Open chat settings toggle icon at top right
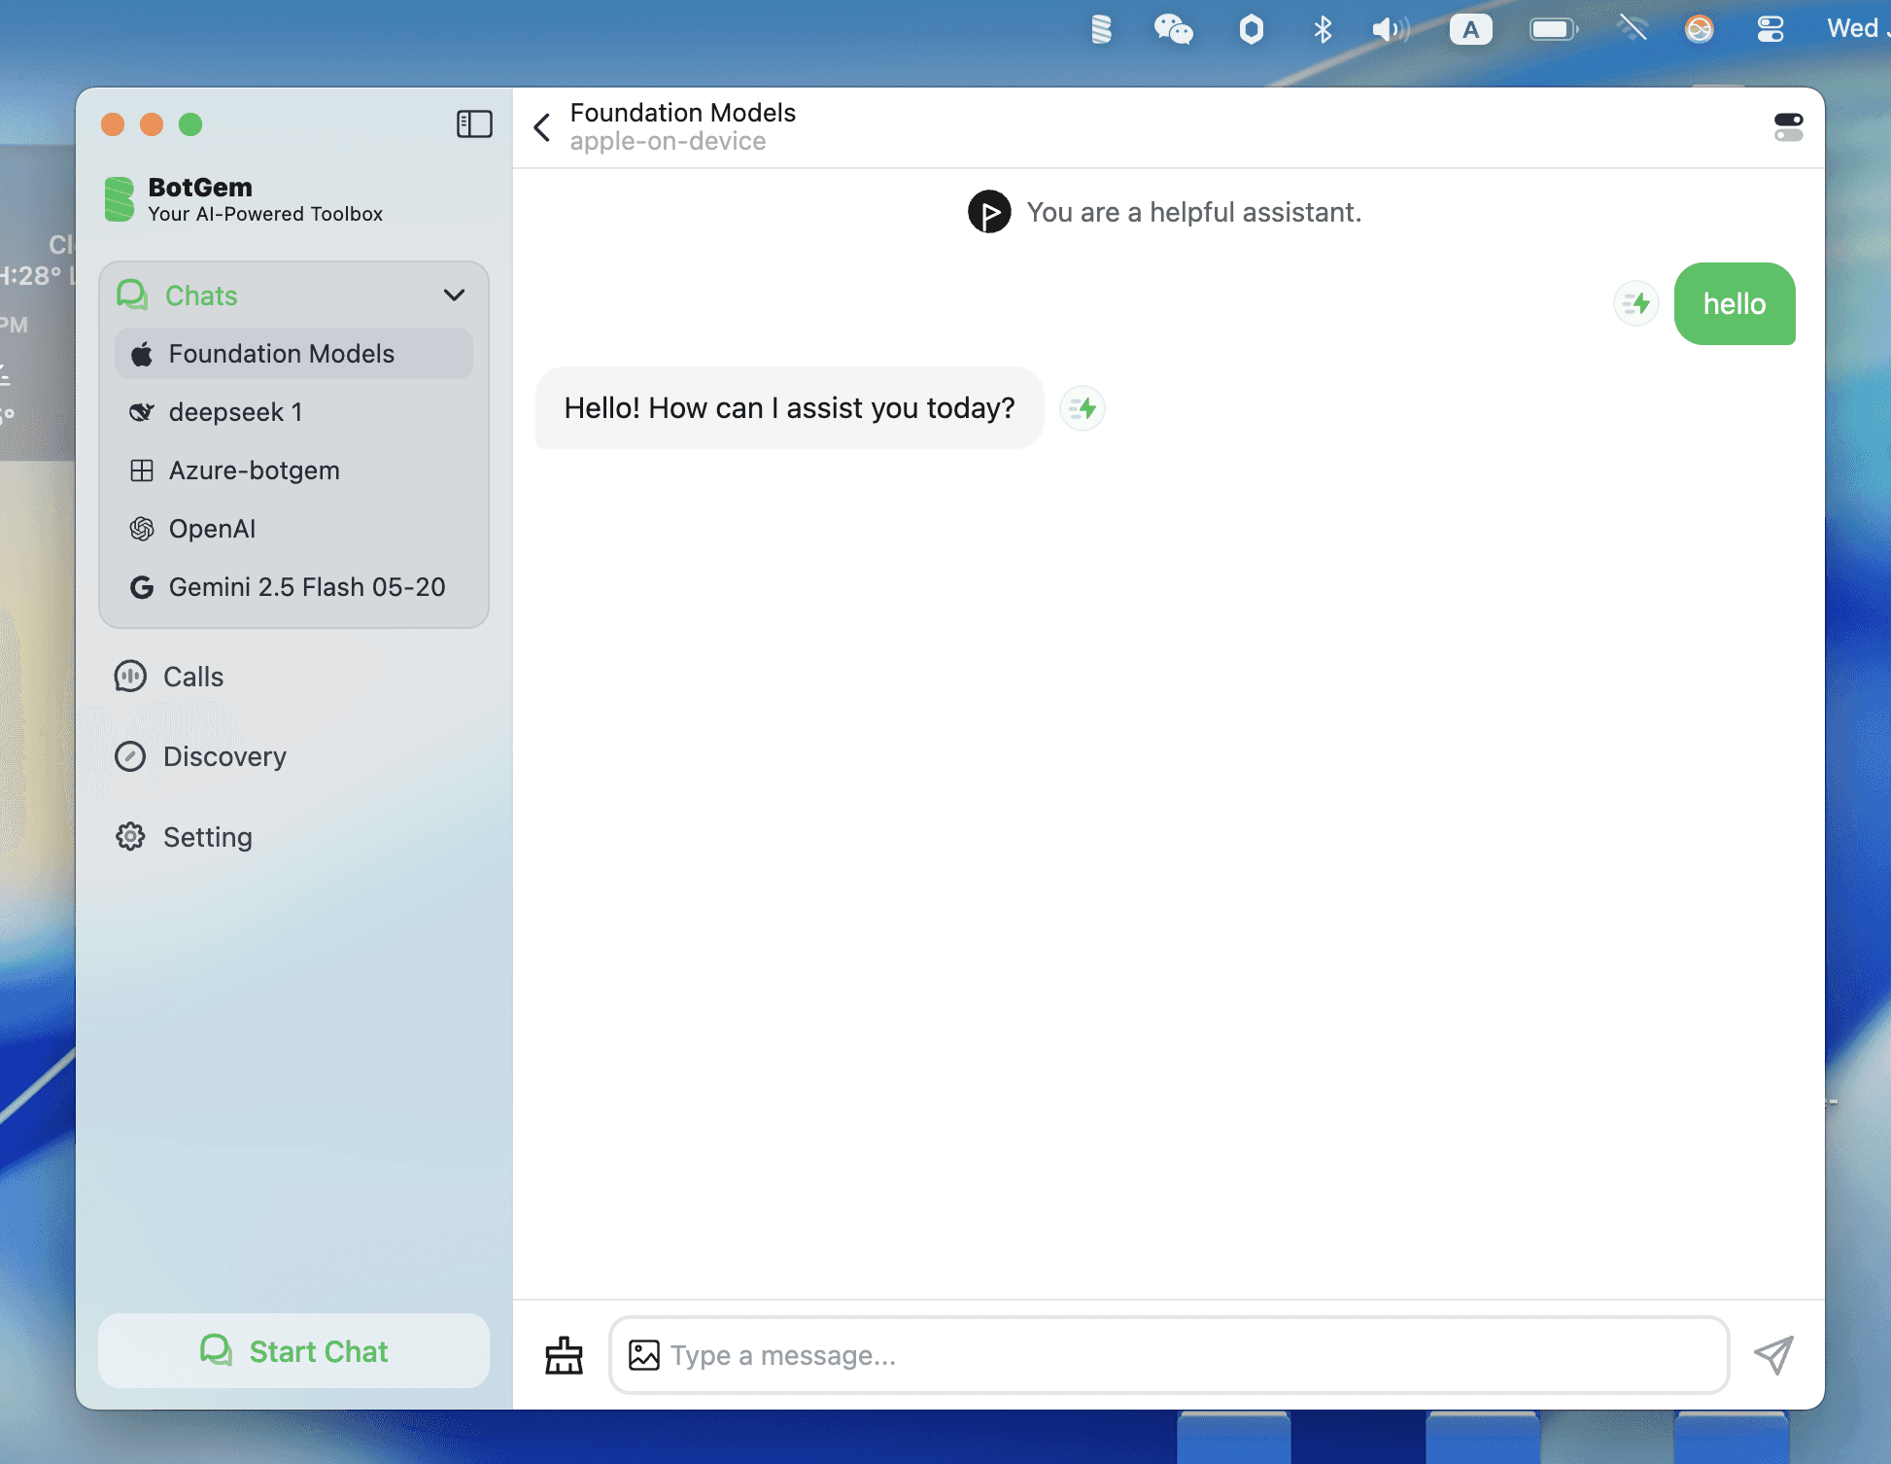Image resolution: width=1891 pixels, height=1464 pixels. (x=1788, y=127)
